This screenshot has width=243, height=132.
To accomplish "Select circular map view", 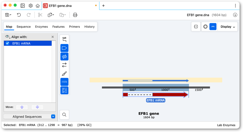I will tap(205, 27).
